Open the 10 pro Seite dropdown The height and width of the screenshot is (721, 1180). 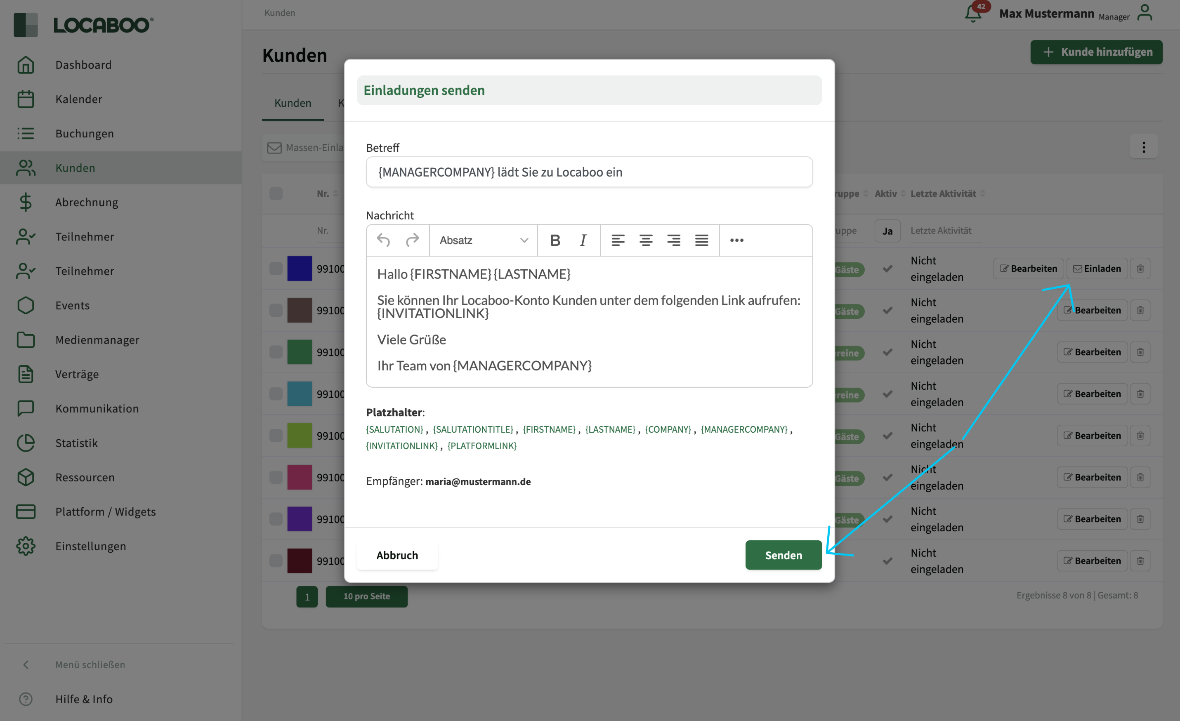(x=366, y=596)
